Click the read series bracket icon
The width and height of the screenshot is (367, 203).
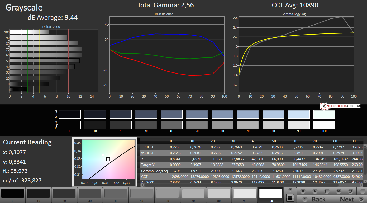[327, 191]
